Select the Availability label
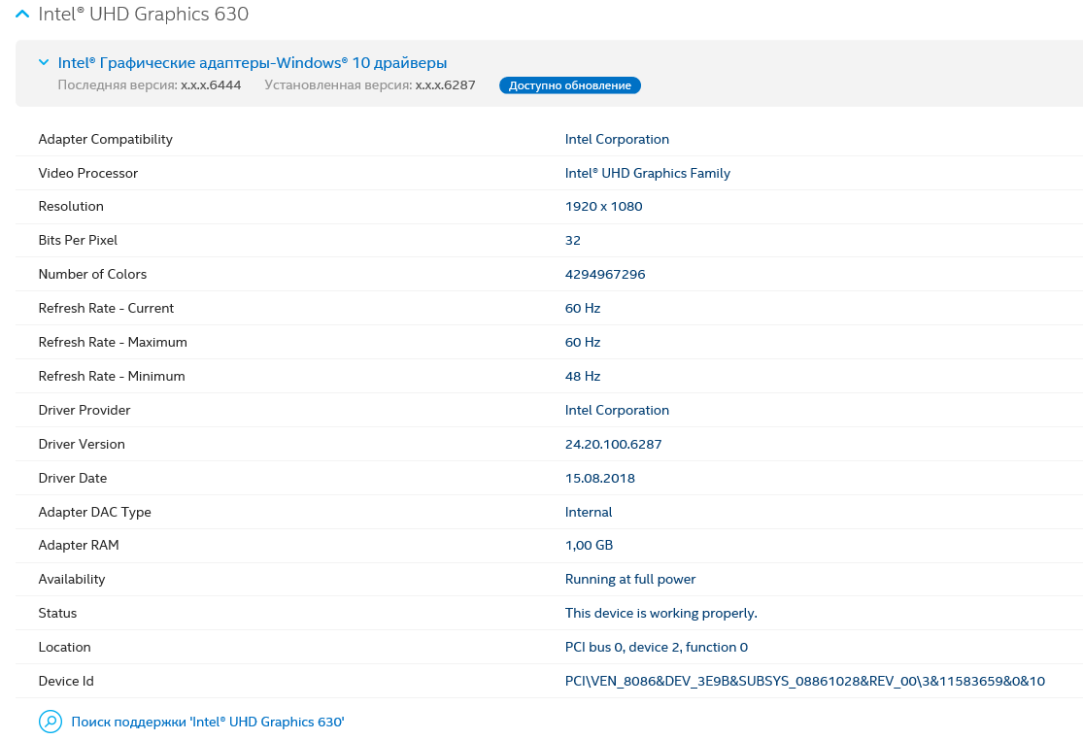The image size is (1083, 740). [72, 579]
